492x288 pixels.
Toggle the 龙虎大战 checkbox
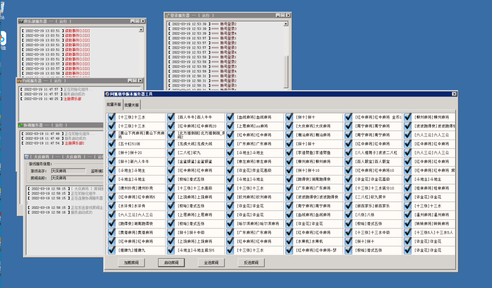tap(171, 144)
